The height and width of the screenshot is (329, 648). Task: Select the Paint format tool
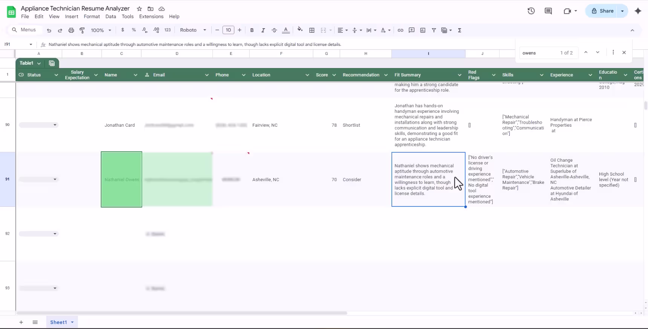point(82,30)
